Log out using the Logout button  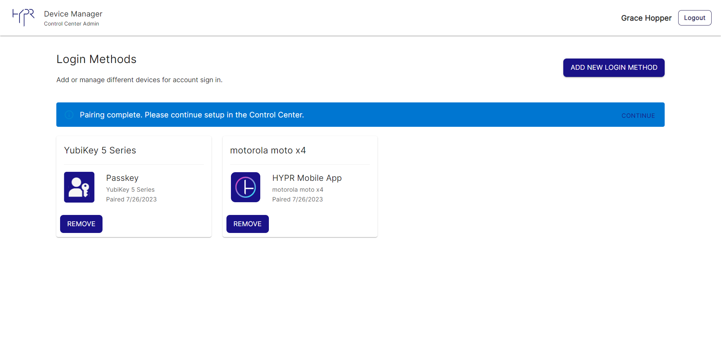point(695,18)
